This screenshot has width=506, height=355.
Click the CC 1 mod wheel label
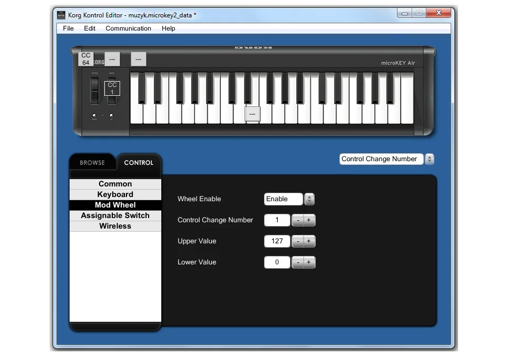(112, 88)
